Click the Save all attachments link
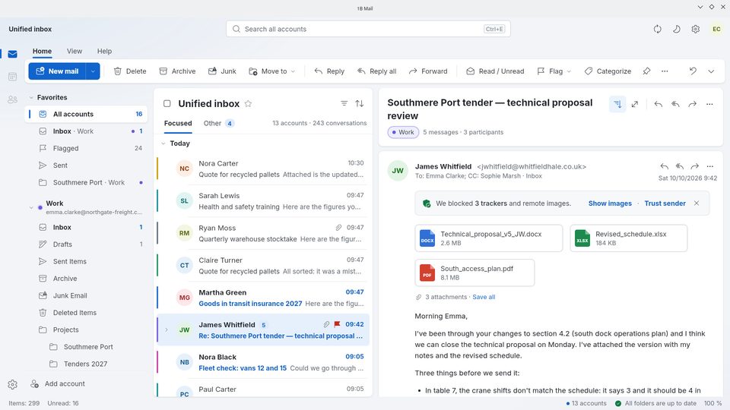Screen dimensions: 730x410 click(x=484, y=297)
